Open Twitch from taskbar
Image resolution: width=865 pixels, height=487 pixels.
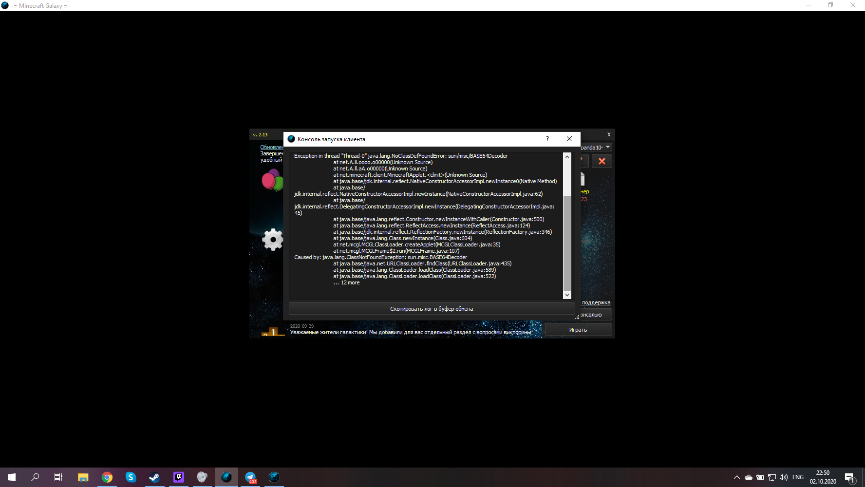pyautogui.click(x=179, y=477)
